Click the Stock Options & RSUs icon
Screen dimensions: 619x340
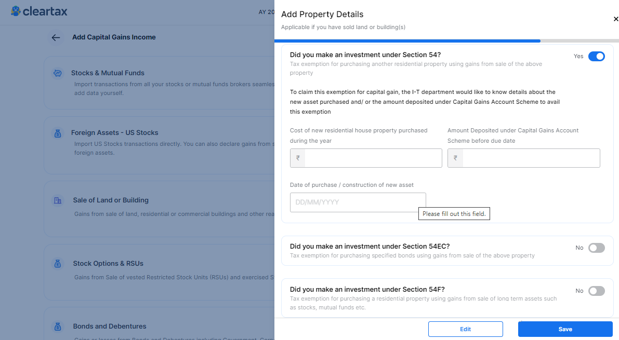58,264
